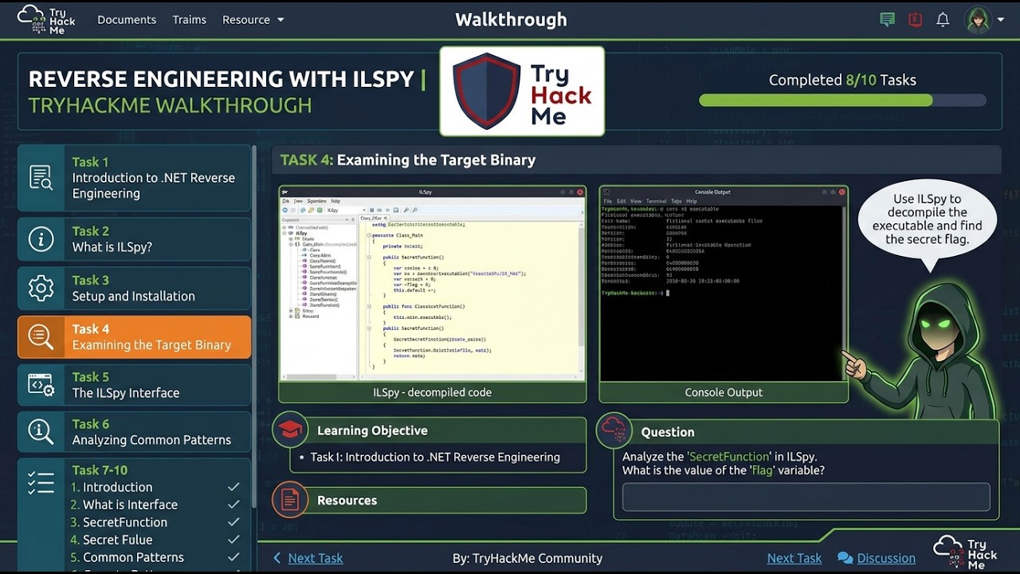1020x574 pixels.
Task: Select Task 6 Analyzing Common Patterns
Action: click(134, 432)
